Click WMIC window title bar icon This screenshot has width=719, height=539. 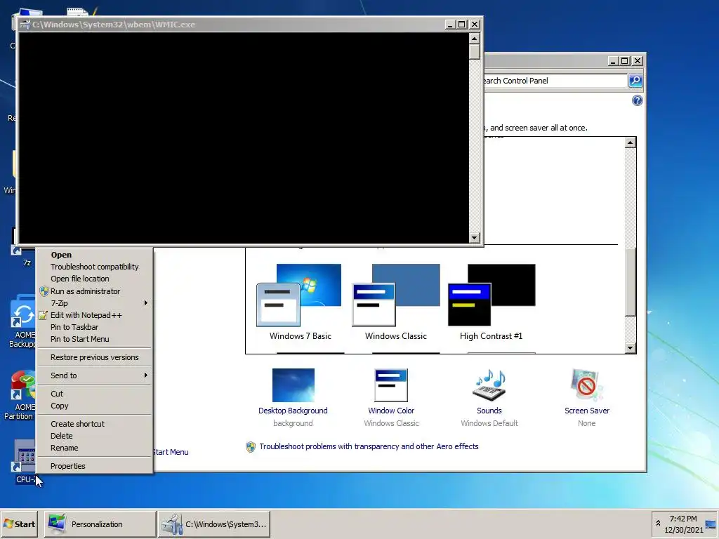coord(25,25)
